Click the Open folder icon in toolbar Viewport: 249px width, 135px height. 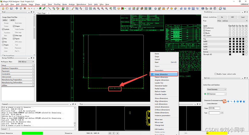tap(7, 8)
